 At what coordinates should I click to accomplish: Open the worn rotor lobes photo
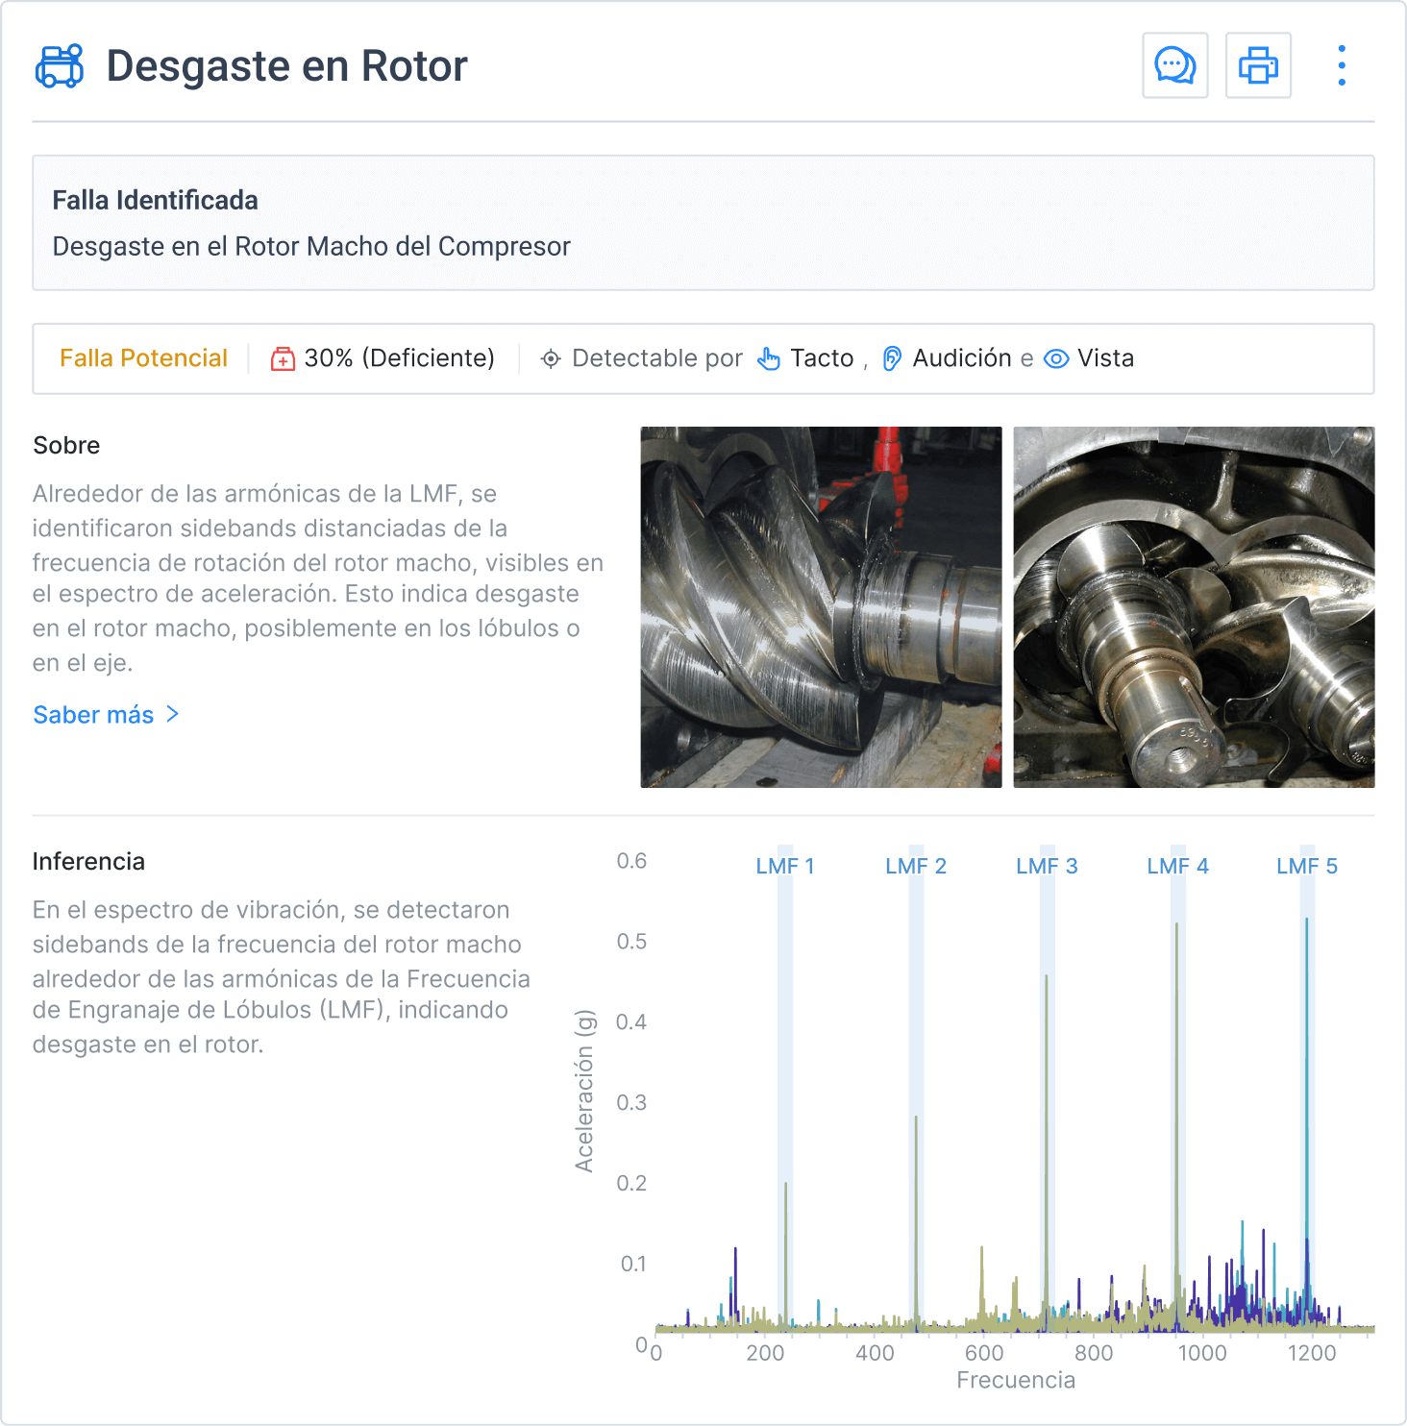(x=821, y=607)
